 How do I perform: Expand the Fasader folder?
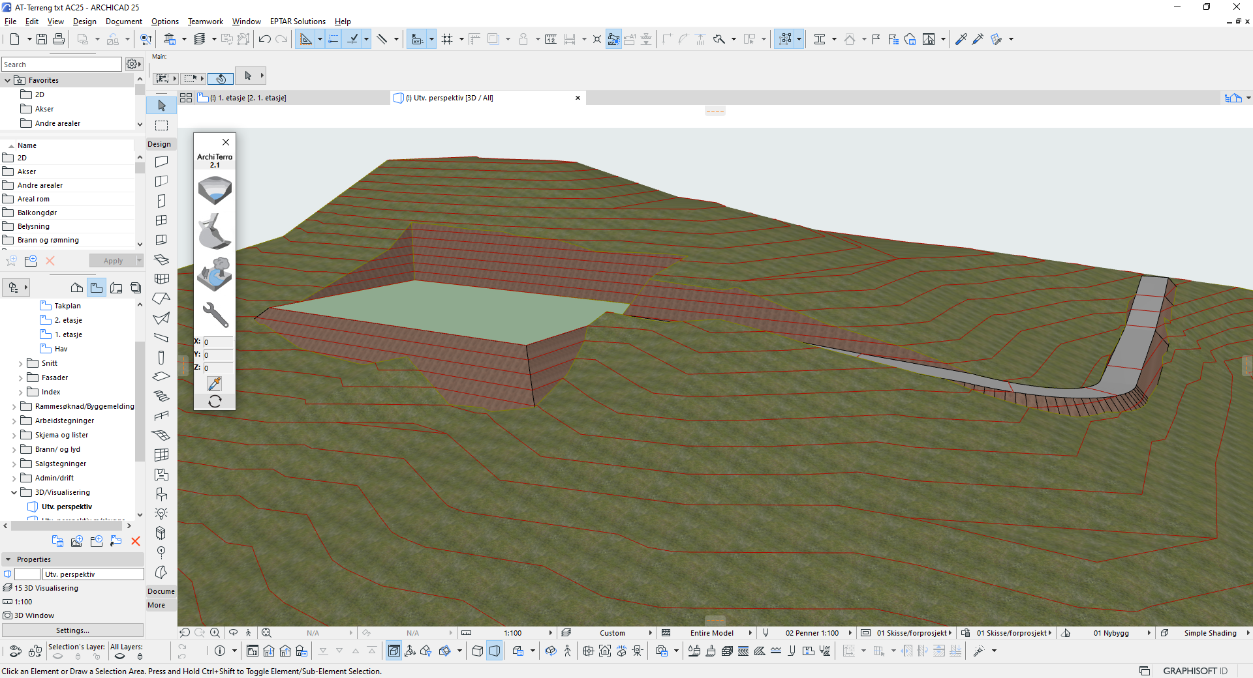(x=20, y=378)
